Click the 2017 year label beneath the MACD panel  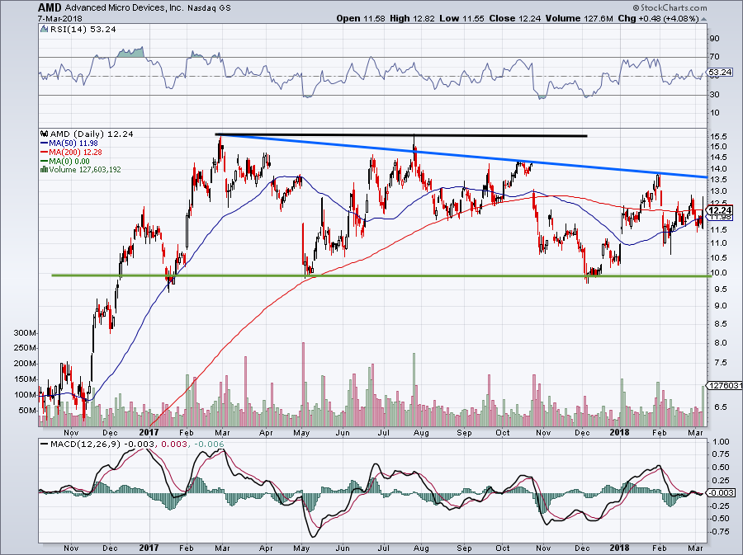point(149,548)
